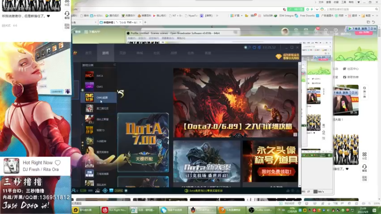Click the crown icon in platform bottom bar

[x=98, y=191]
